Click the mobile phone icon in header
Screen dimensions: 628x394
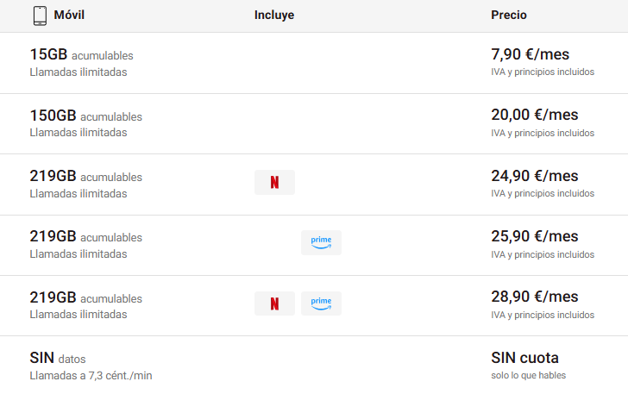coord(40,16)
